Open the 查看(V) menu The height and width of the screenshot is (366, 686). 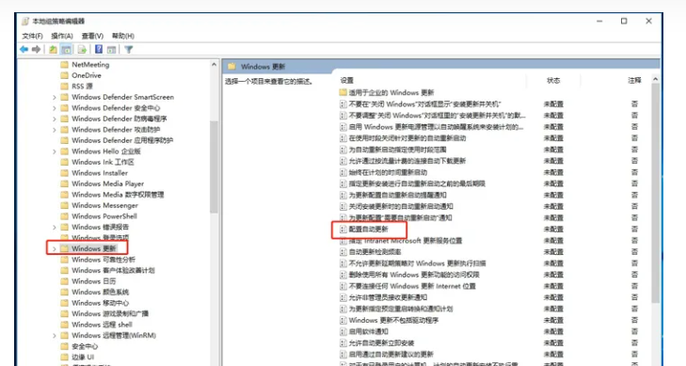92,36
